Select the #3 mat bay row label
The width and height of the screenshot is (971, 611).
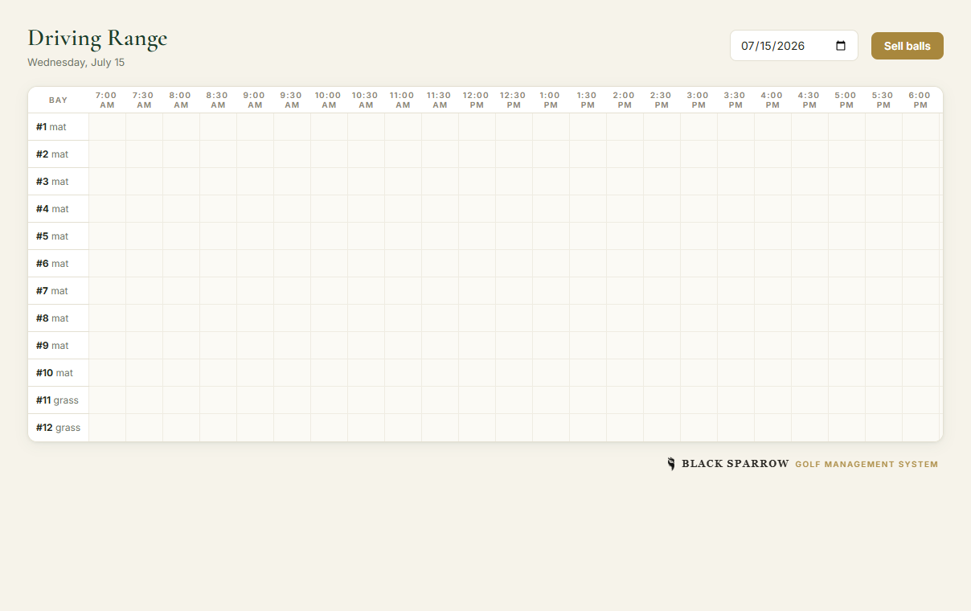click(59, 182)
